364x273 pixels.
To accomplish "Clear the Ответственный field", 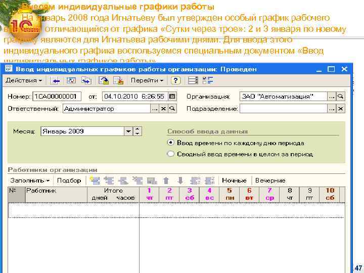I will tap(163, 109).
